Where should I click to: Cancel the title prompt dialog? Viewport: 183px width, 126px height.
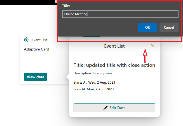pos(169,28)
